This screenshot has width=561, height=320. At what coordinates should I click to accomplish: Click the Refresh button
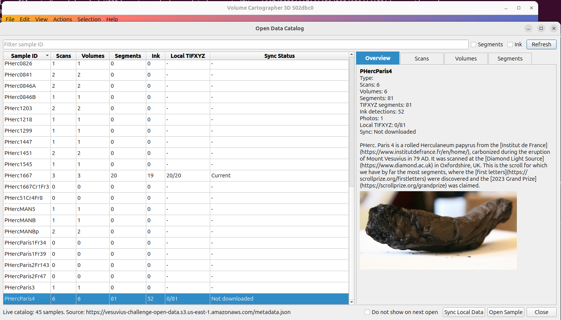[541, 44]
